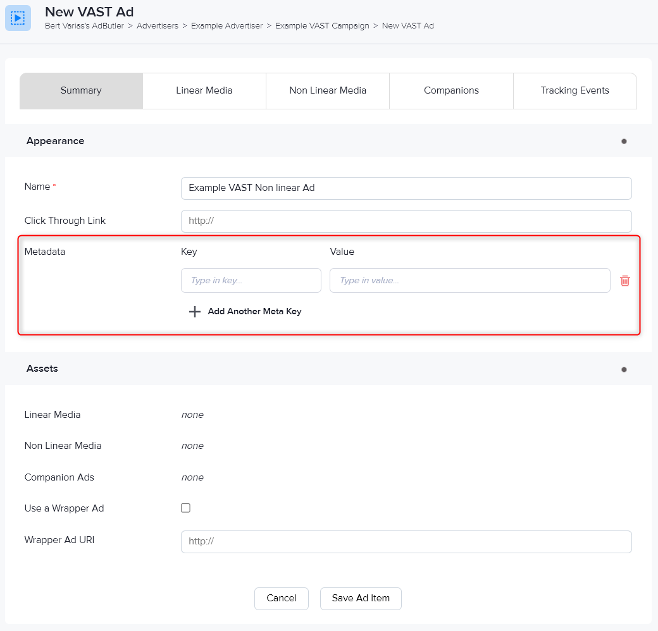The width and height of the screenshot is (658, 631).
Task: Click the AdButler video player logo icon
Action: 18,18
